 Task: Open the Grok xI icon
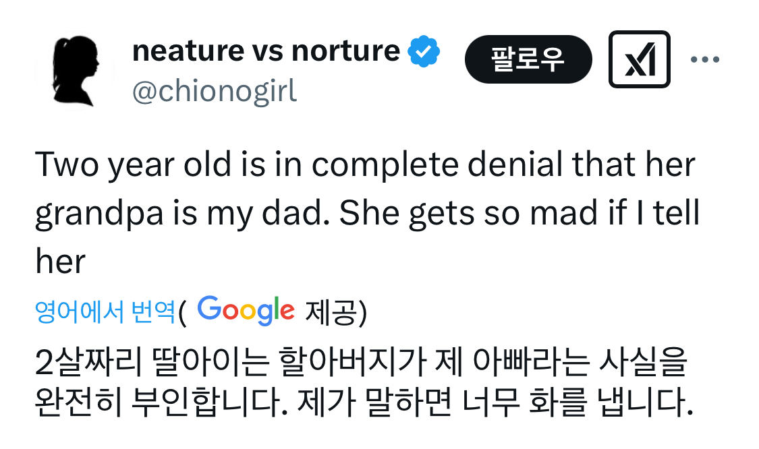point(639,59)
